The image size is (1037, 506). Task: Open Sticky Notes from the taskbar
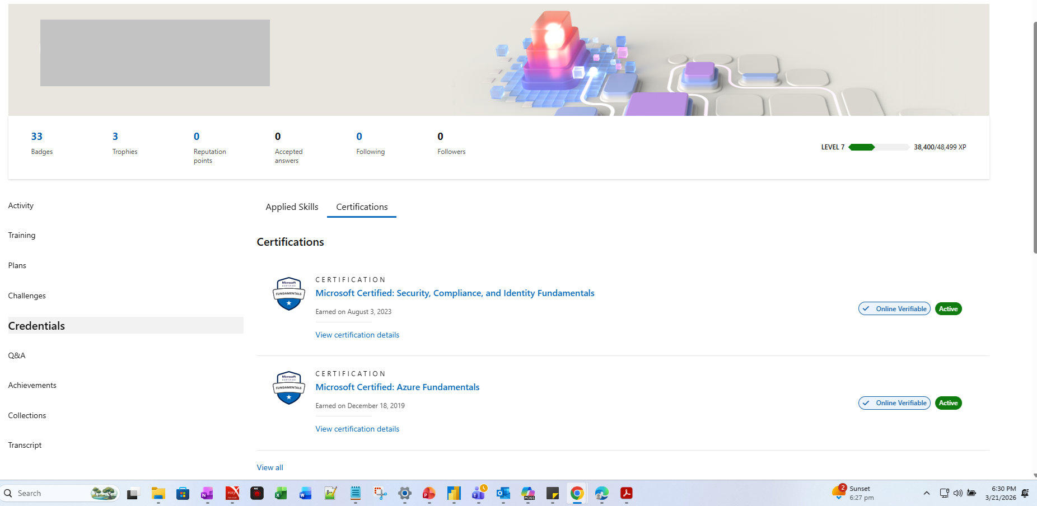553,493
